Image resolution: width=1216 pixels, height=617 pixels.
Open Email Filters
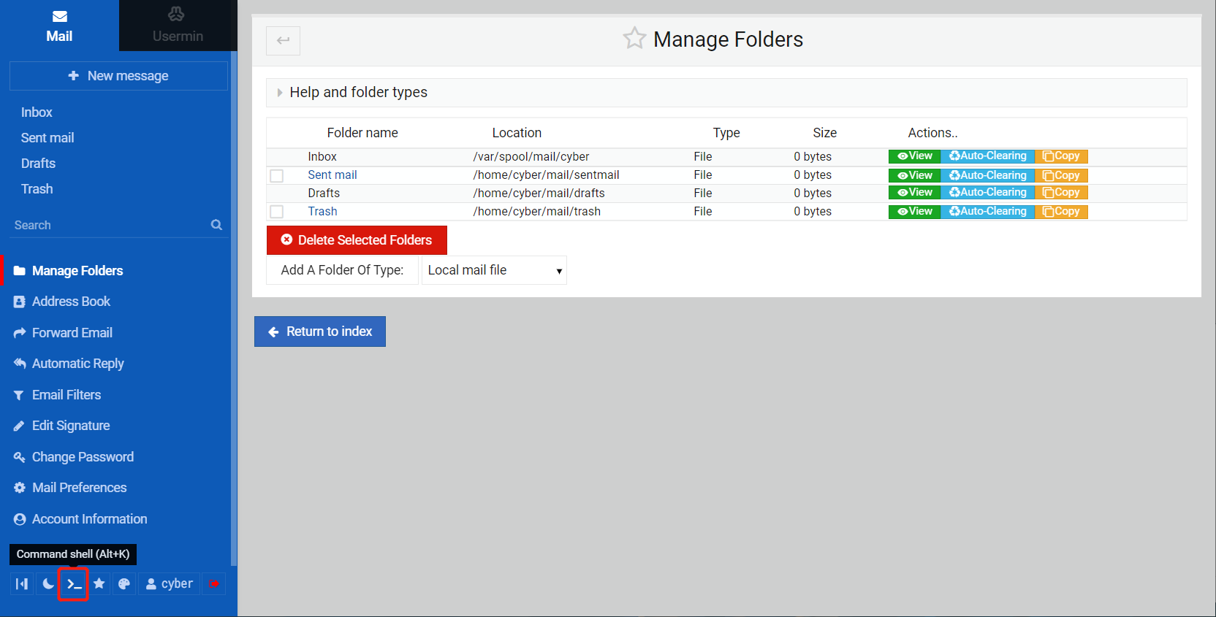point(66,395)
